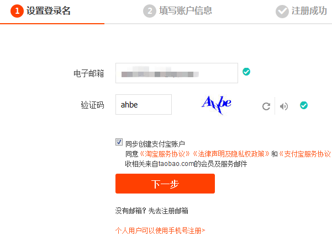The height and width of the screenshot is (247, 332).
Task: Play the audio captcha speaker icon
Action: tap(284, 106)
